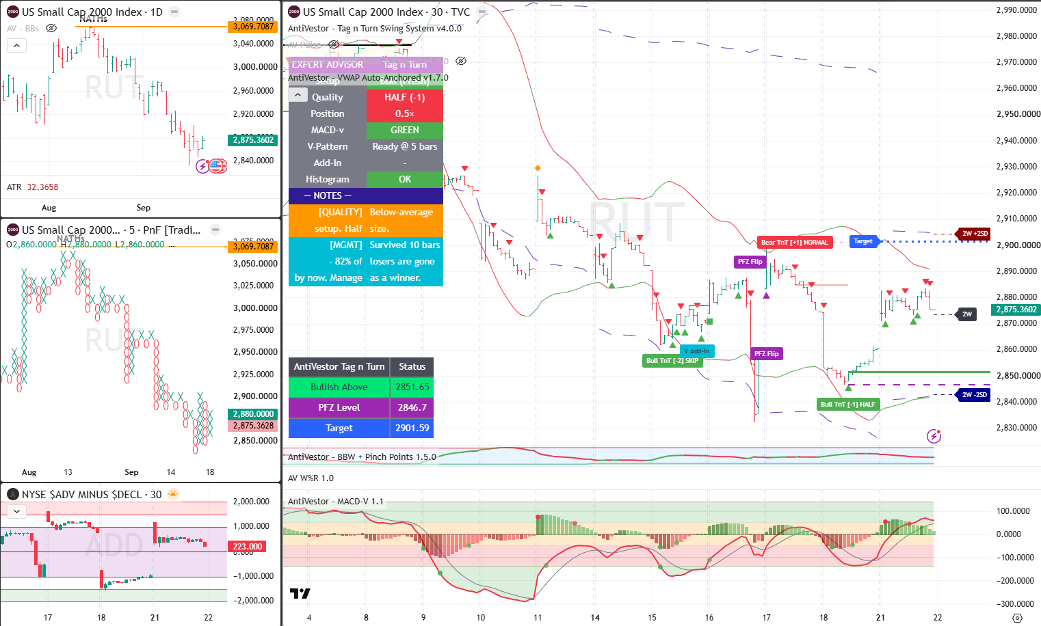Click the sun pre-market icon on the ADD chart
The height and width of the screenshot is (626, 1041).
(173, 494)
